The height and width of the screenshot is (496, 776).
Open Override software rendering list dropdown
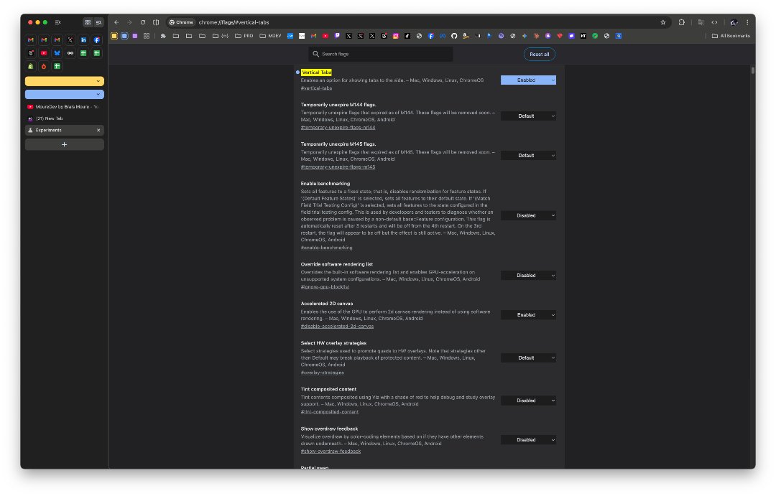click(x=528, y=276)
